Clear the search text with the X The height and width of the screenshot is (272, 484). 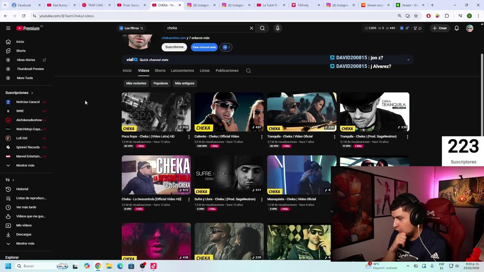[x=251, y=28]
